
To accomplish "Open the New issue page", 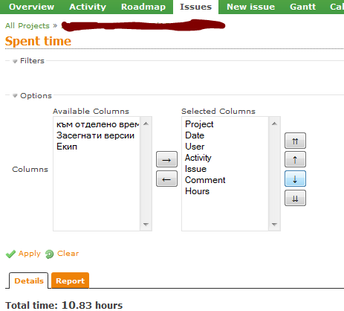I will coord(250,7).
